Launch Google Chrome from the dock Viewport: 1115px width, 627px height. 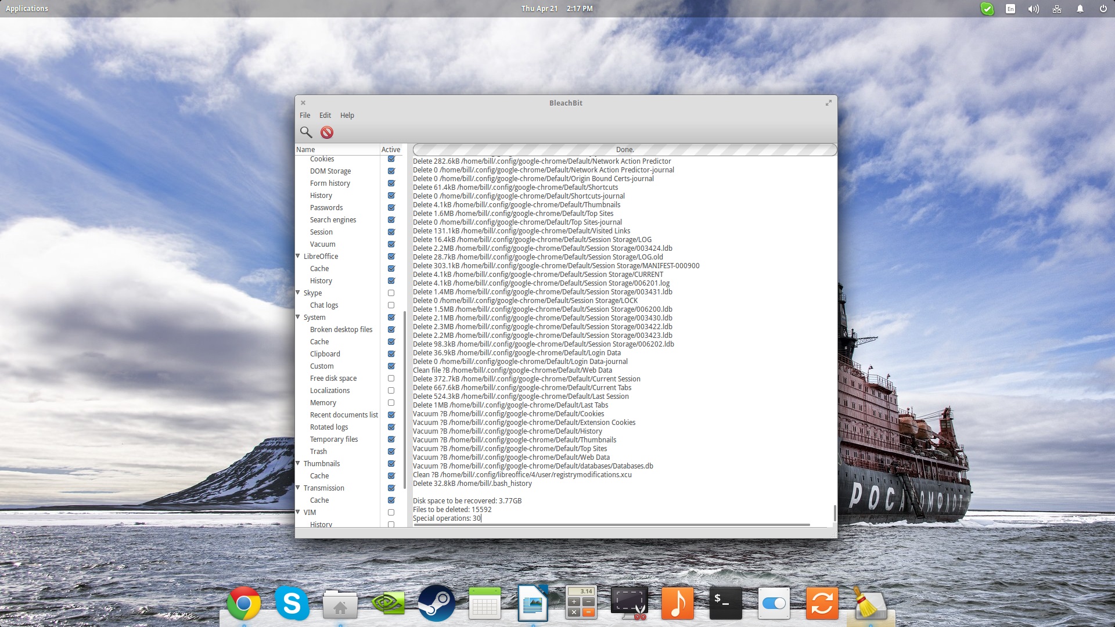click(x=244, y=603)
